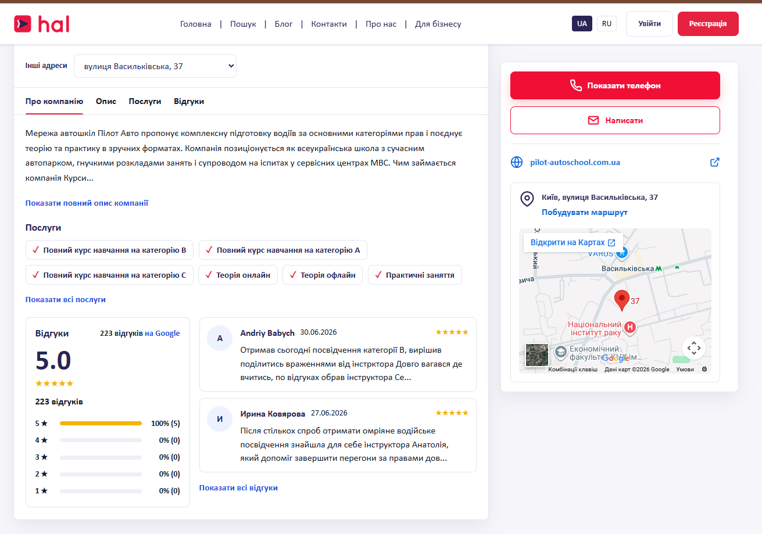
Task: Open Блог navigation item
Action: (x=284, y=24)
